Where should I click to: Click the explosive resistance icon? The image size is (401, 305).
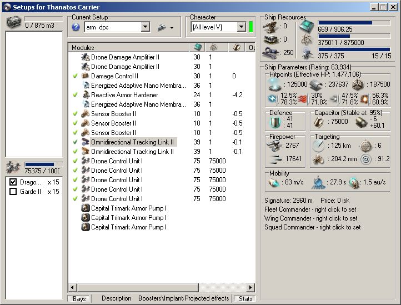(x=364, y=99)
